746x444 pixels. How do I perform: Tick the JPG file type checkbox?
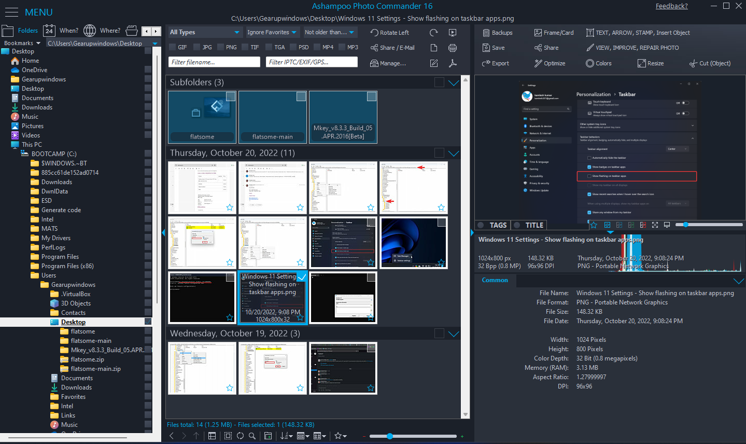coord(197,47)
